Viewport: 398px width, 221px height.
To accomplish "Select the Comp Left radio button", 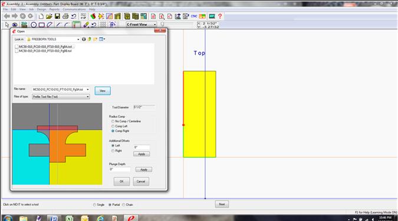I will click(x=113, y=126).
